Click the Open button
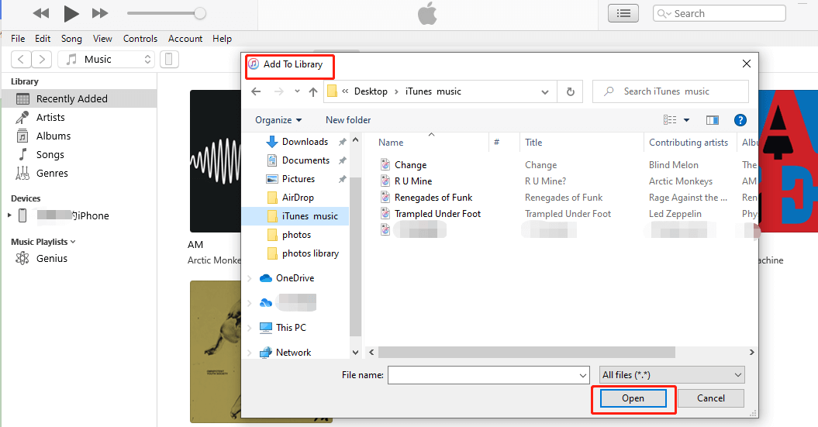818x427 pixels. (633, 398)
